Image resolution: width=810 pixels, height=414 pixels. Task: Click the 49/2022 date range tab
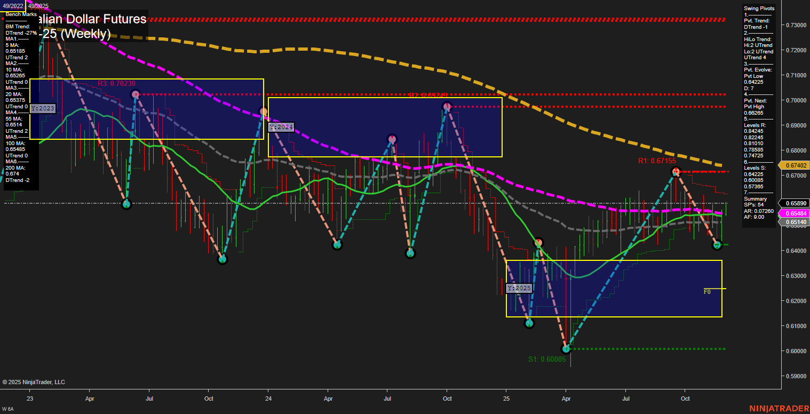[13, 6]
